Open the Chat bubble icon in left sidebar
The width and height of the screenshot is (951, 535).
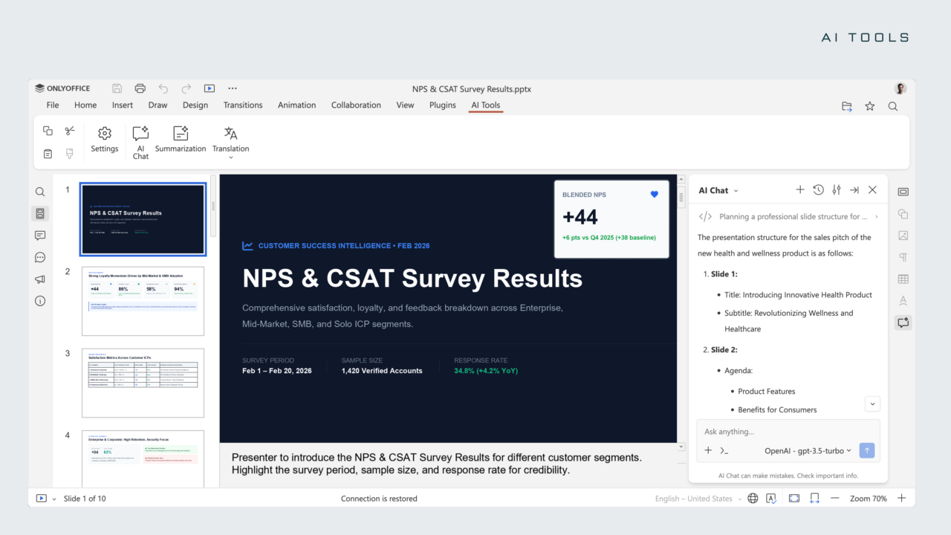tap(40, 258)
